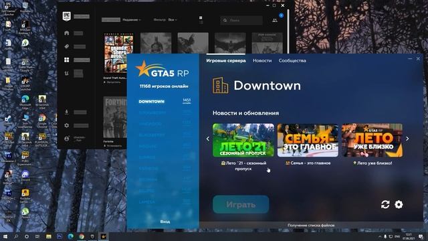Open Unreal Engine icon in Epic sidebar
The image size is (428, 241).
67,73
